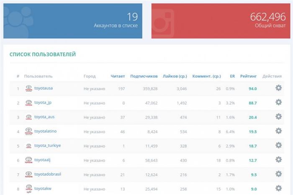
Task: Open the toyotausa user profile link
Action: [44, 88]
